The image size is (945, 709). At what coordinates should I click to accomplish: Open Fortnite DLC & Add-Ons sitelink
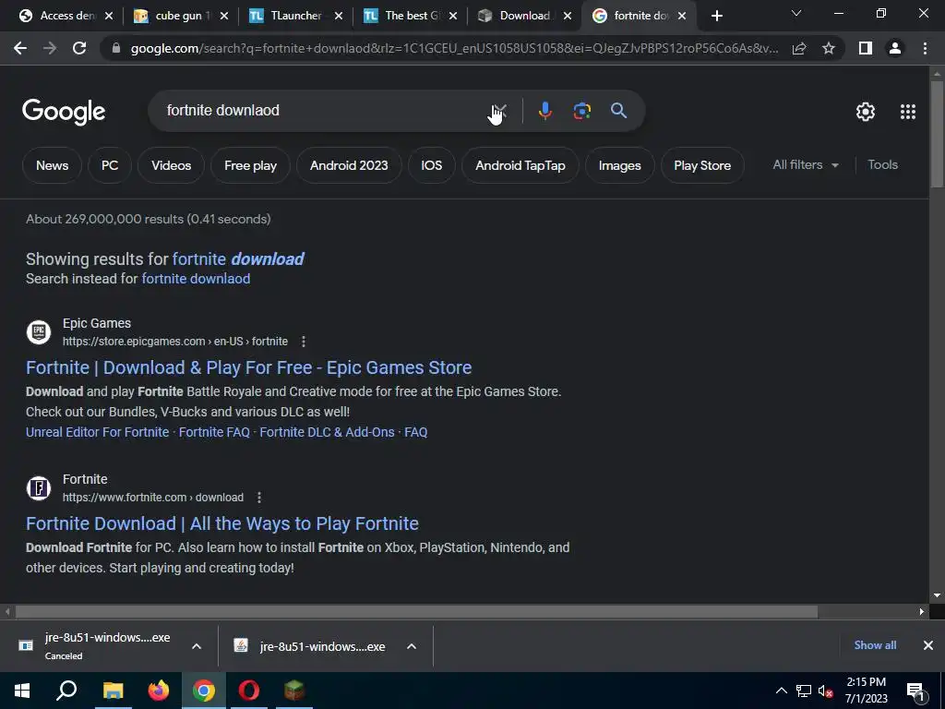tap(328, 432)
